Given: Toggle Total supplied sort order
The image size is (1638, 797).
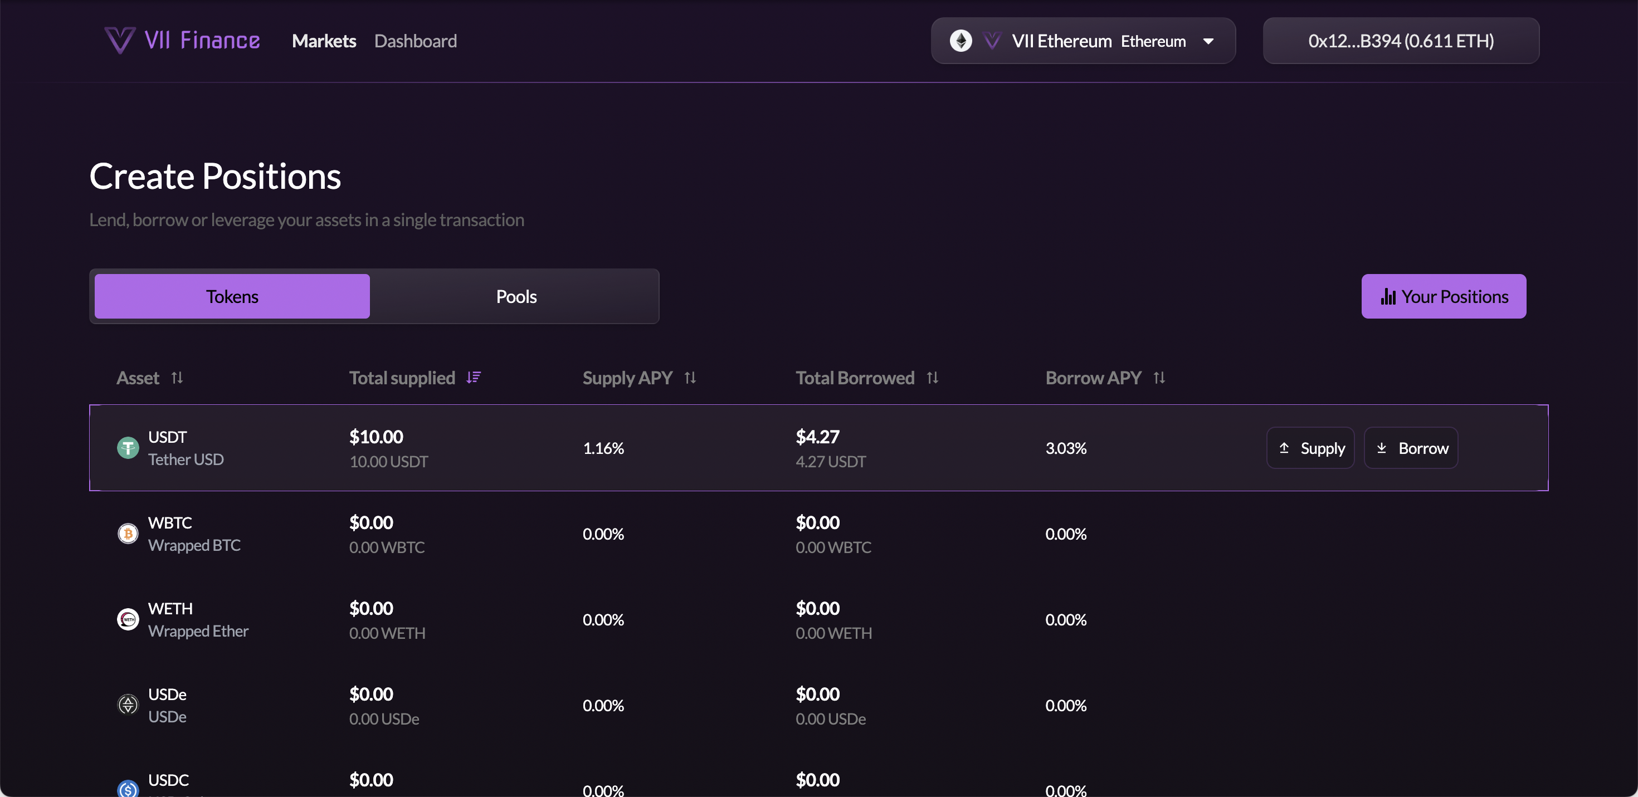Looking at the screenshot, I should 474,378.
